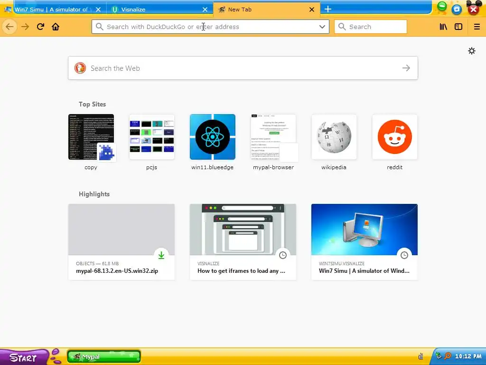
Task: Click the Top Sites section heading
Action: 93,104
